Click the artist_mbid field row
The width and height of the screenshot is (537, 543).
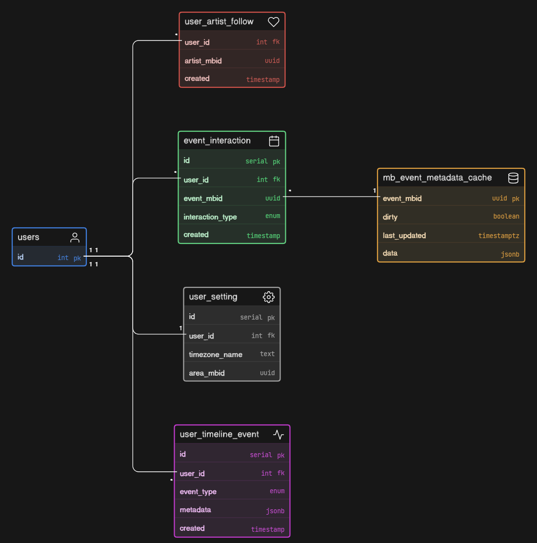coord(232,61)
